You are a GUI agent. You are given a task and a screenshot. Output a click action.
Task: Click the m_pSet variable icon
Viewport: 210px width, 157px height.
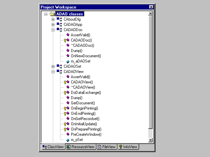(68, 140)
